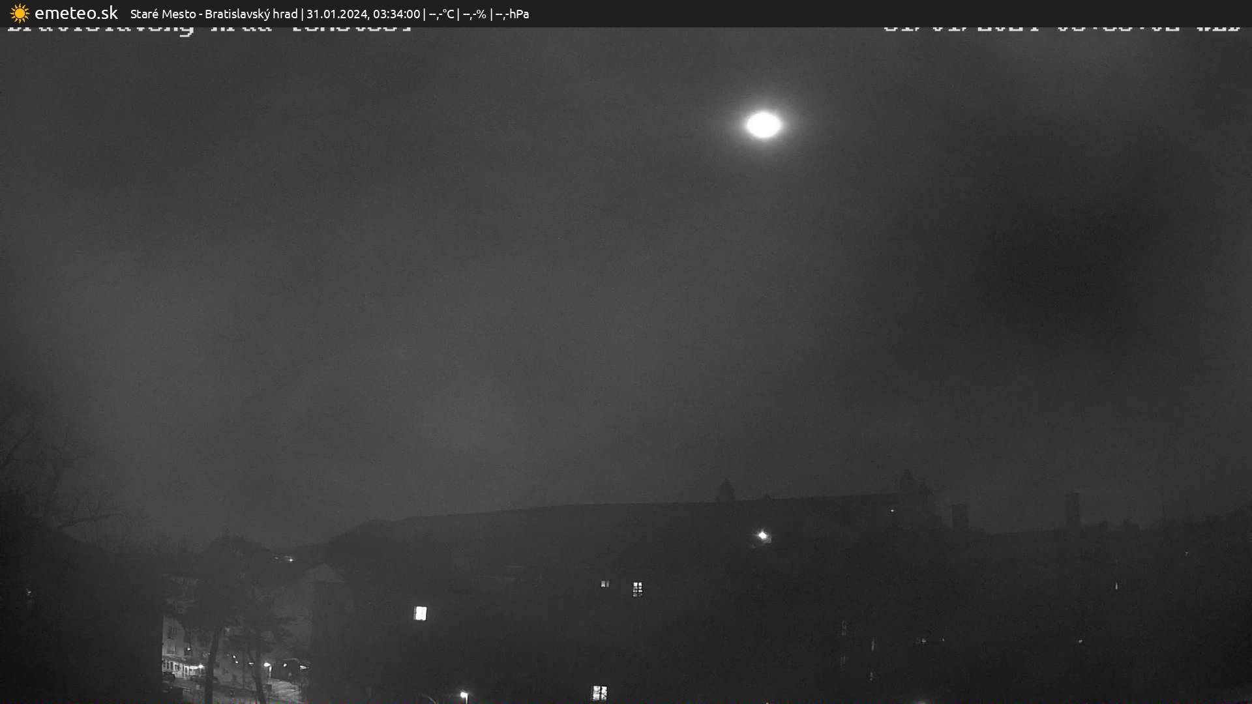Image resolution: width=1252 pixels, height=704 pixels.
Task: Click the small dim window left of double window
Action: pos(604,584)
